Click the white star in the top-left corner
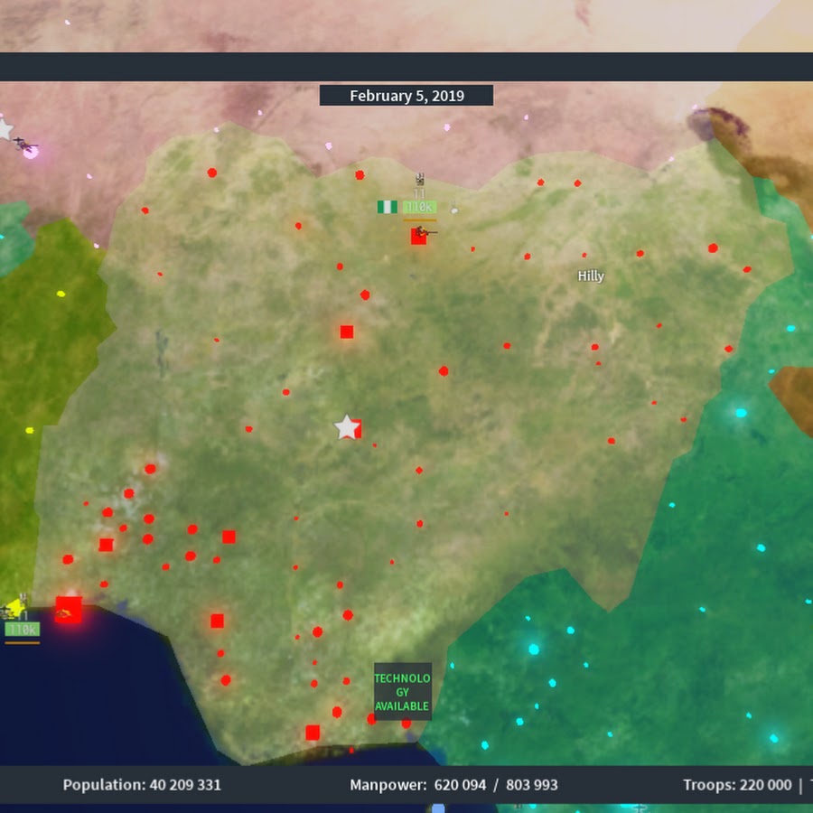This screenshot has width=813, height=813. click(5, 130)
